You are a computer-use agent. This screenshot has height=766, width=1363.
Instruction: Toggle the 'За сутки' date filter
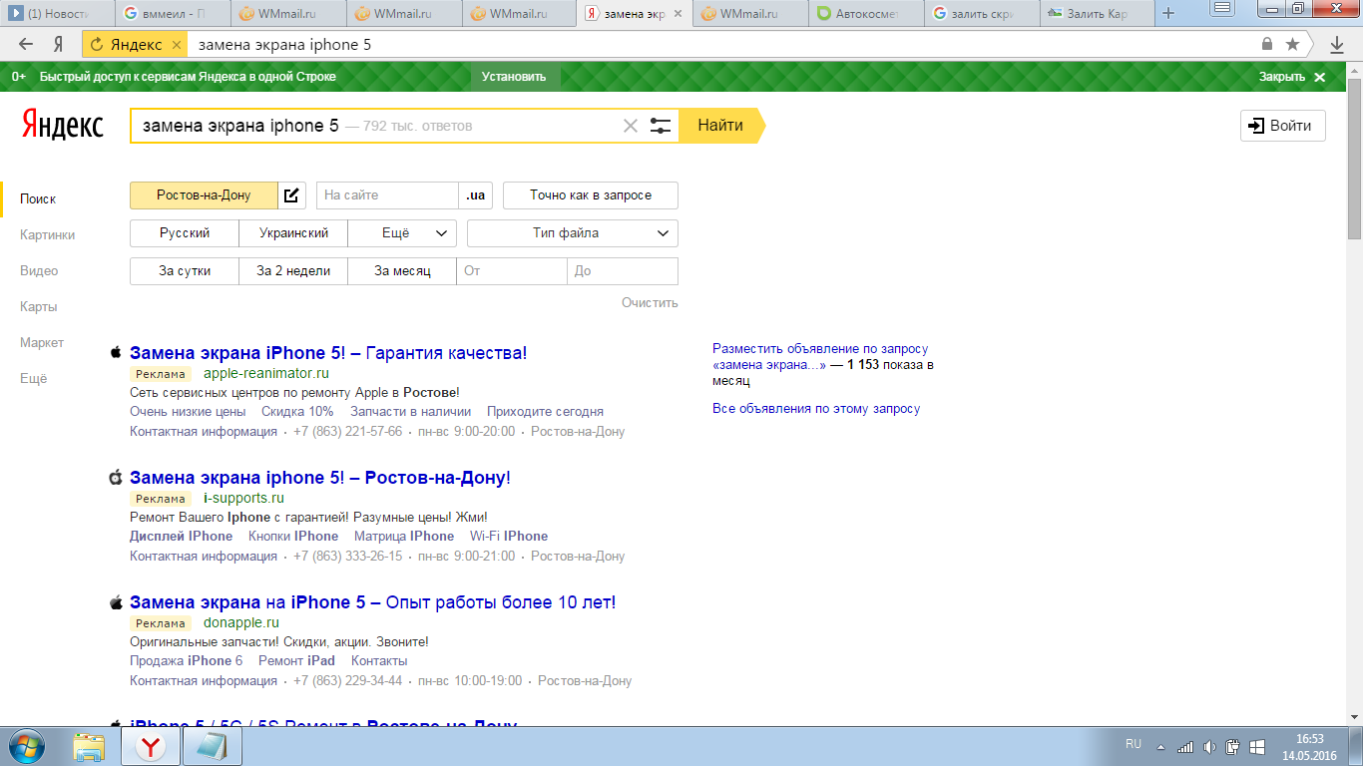coord(185,271)
